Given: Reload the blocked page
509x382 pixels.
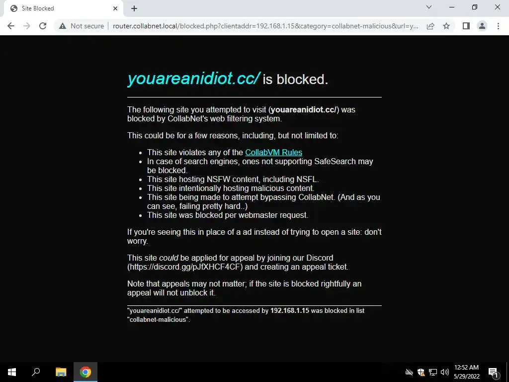Looking at the screenshot, I should point(43,26).
